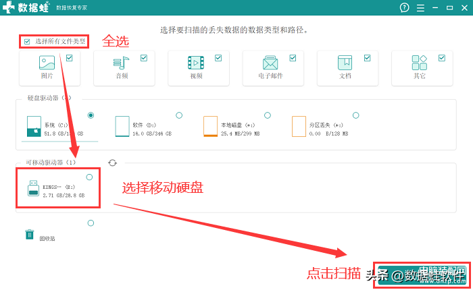The width and height of the screenshot is (473, 290).
Task: Open help via the question mark icon
Action: click(405, 7)
